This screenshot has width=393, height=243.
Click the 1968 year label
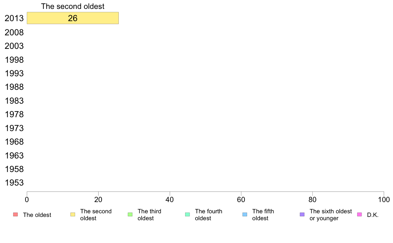[14, 142]
